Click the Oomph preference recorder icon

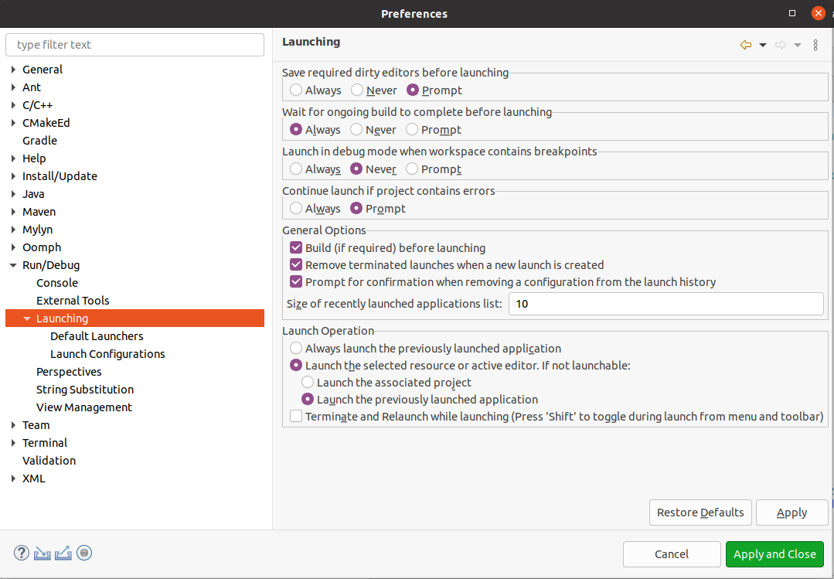pos(83,553)
